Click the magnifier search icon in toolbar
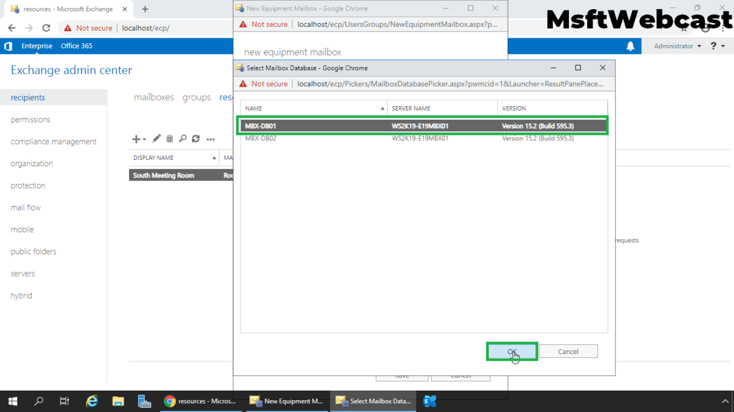The image size is (734, 412). pos(182,139)
